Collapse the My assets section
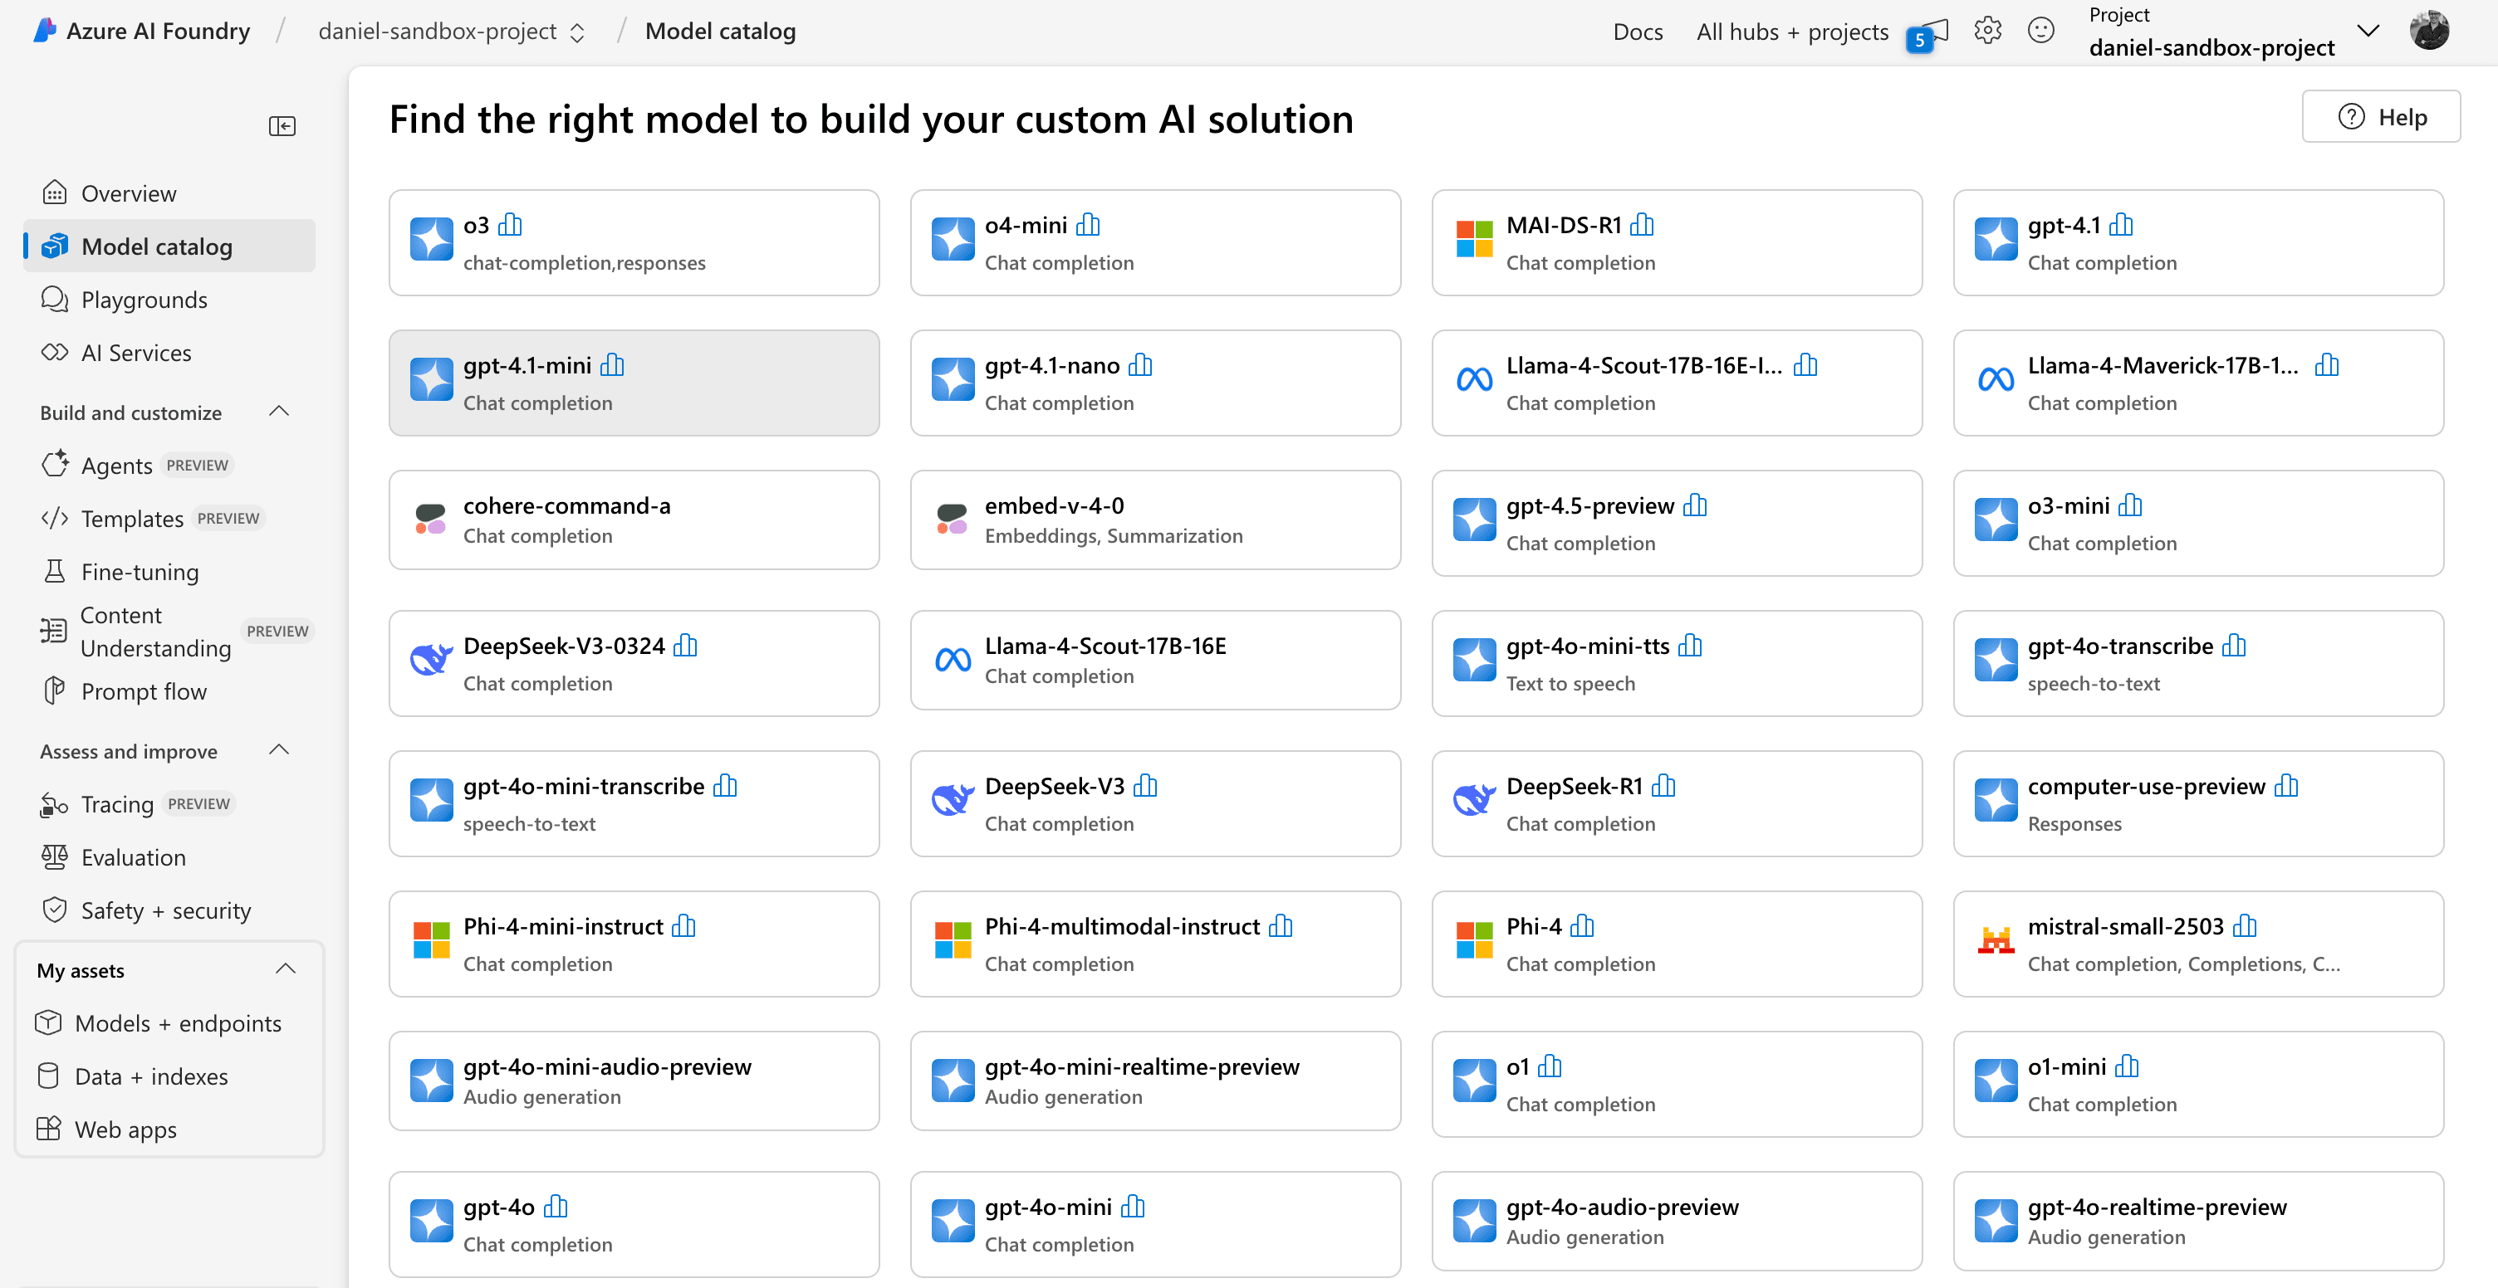Viewport: 2498px width, 1288px height. 285,969
